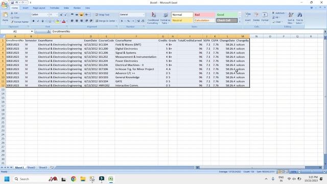The height and width of the screenshot is (184, 327).
Task: Set Middle Align for cells
Action: click(x=77, y=15)
